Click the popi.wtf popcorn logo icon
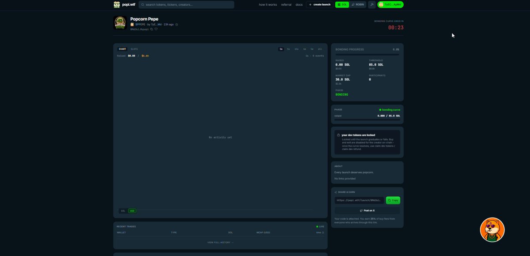Image resolution: width=530 pixels, height=256 pixels. pyautogui.click(x=117, y=4)
